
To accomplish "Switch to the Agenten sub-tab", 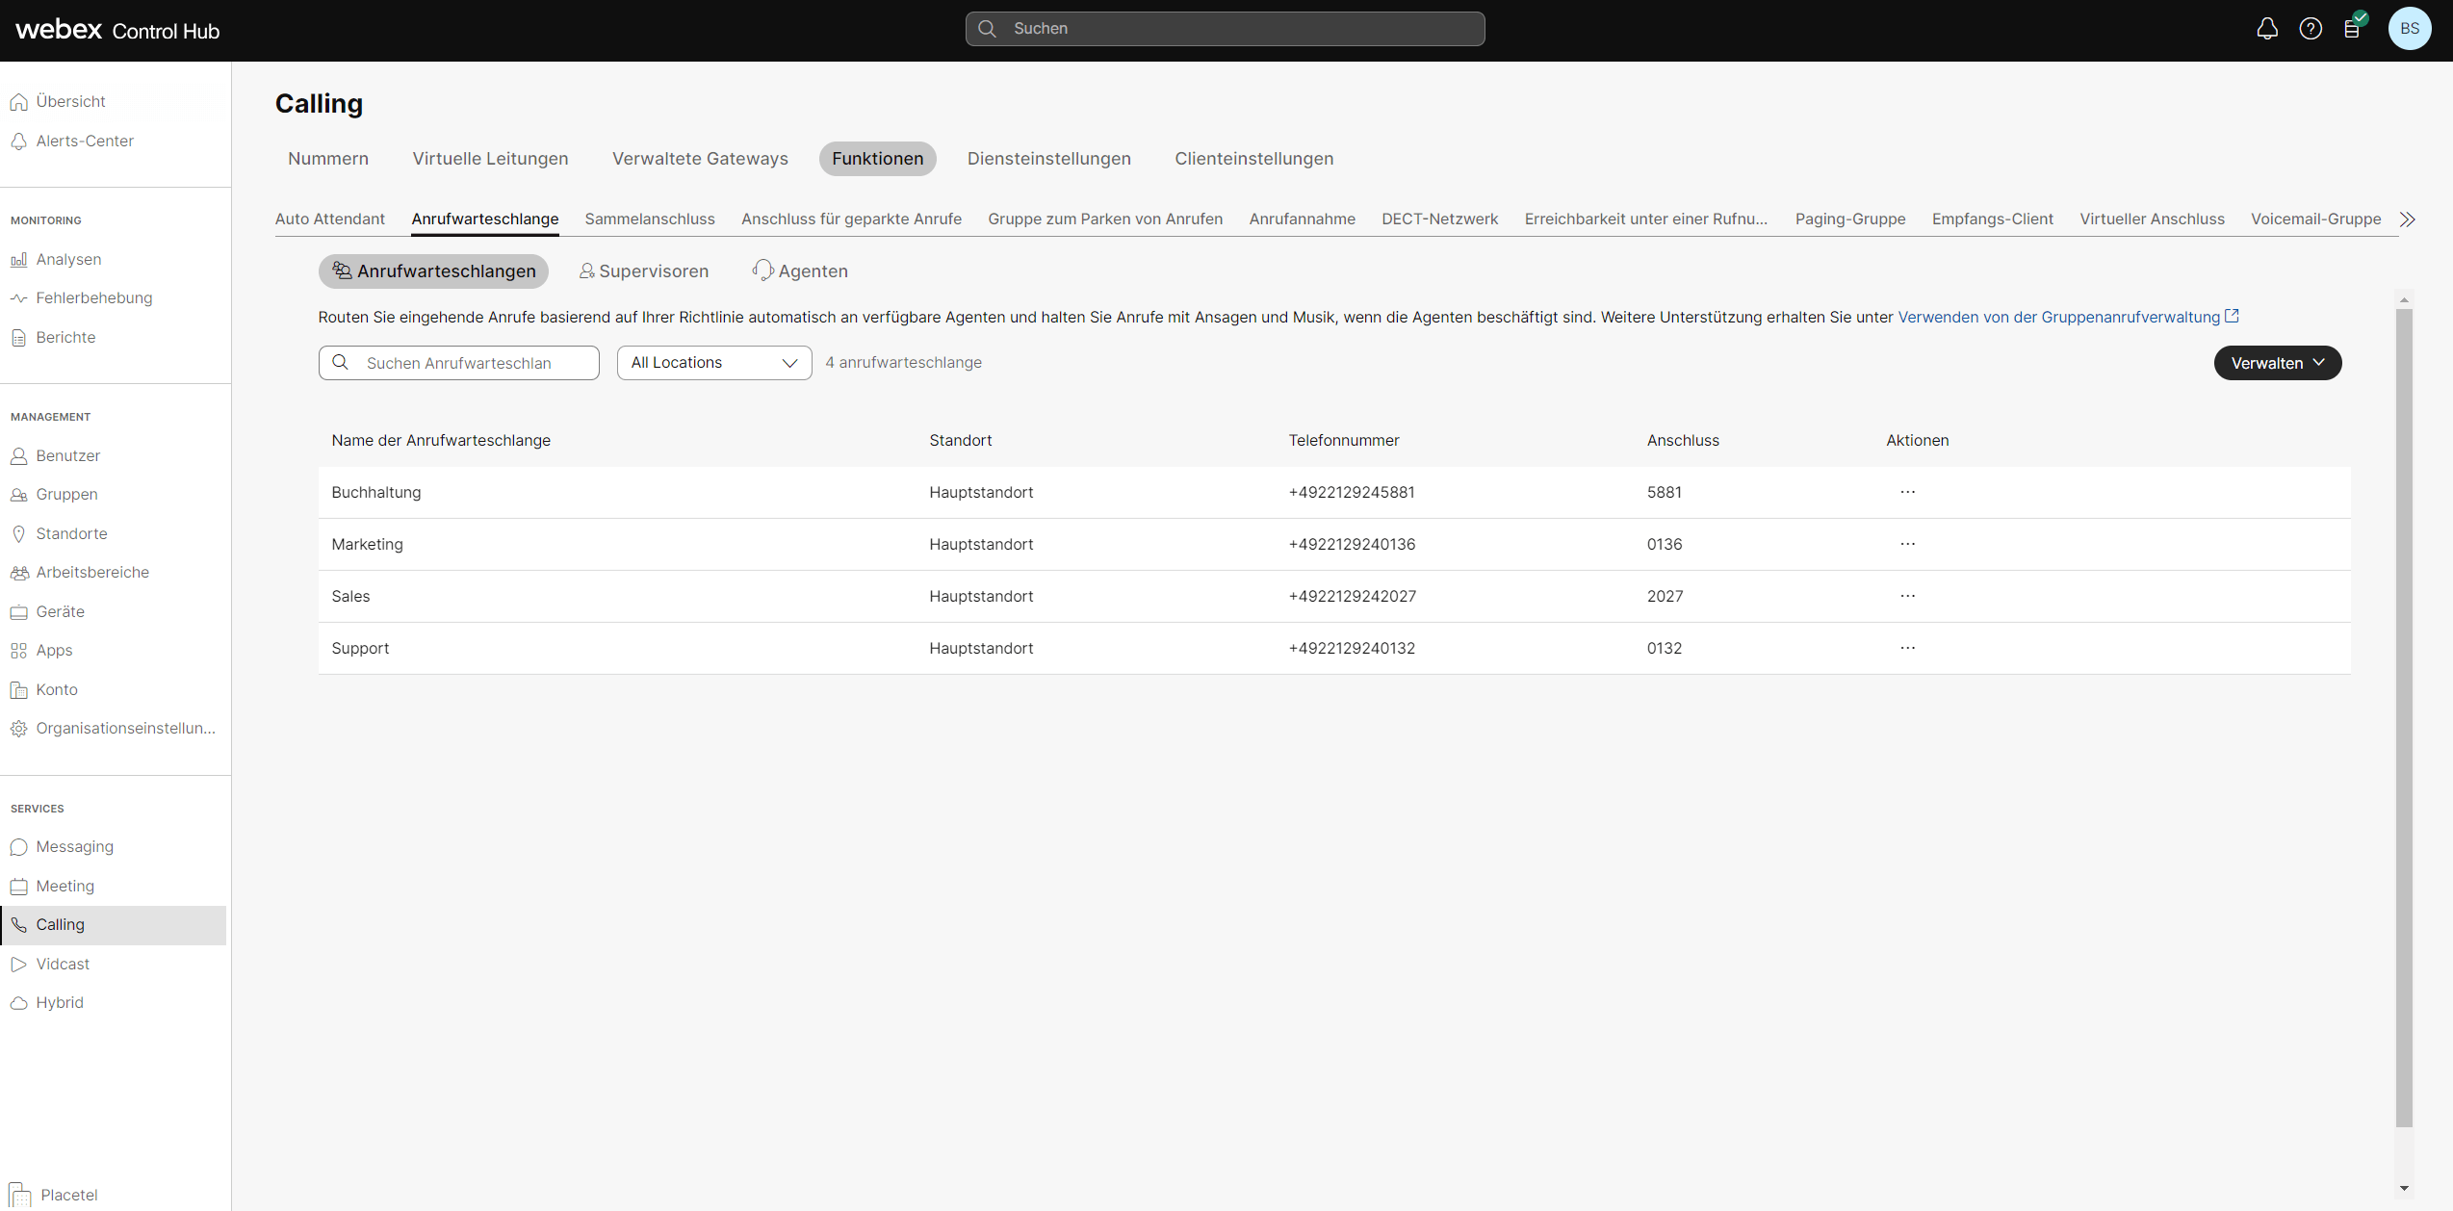I will coord(800,271).
